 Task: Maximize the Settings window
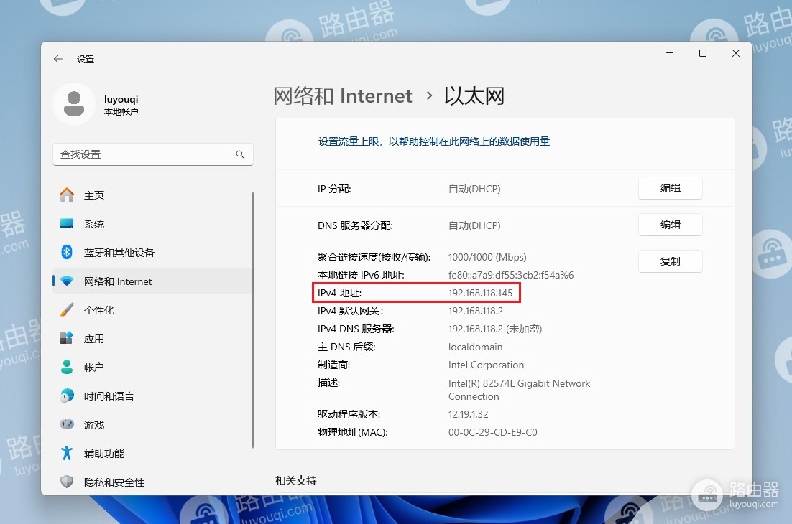703,53
